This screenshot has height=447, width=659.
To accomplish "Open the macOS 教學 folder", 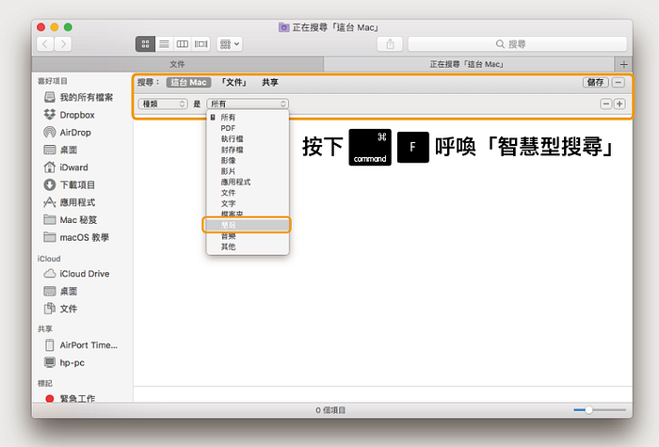I will pos(76,237).
